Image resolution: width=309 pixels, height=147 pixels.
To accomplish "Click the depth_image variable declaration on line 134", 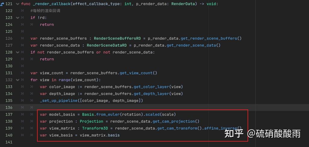I will [x=62, y=94].
